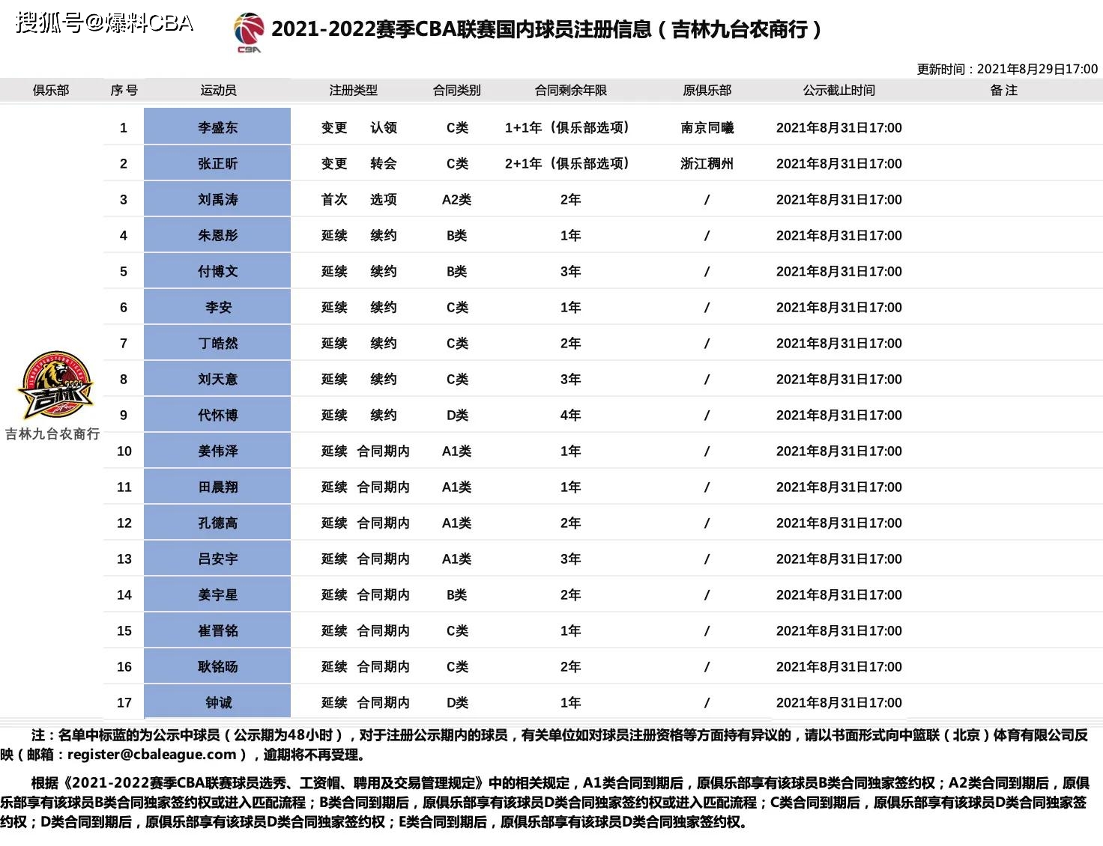
Task: Select player name 李安
Action: click(218, 308)
